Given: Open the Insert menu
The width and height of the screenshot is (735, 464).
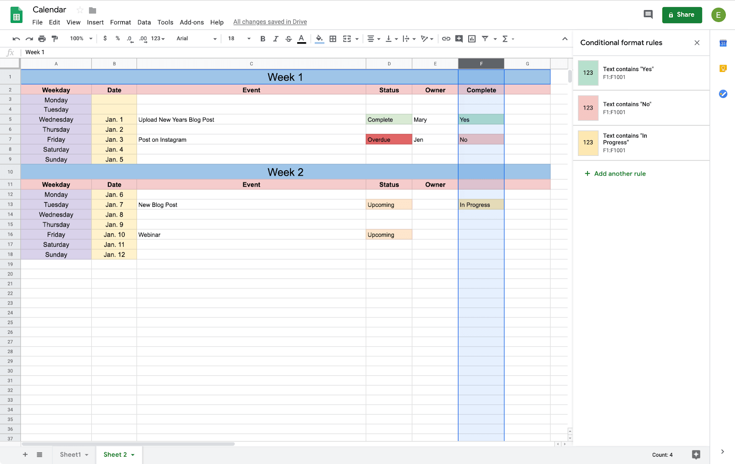Looking at the screenshot, I should tap(95, 22).
